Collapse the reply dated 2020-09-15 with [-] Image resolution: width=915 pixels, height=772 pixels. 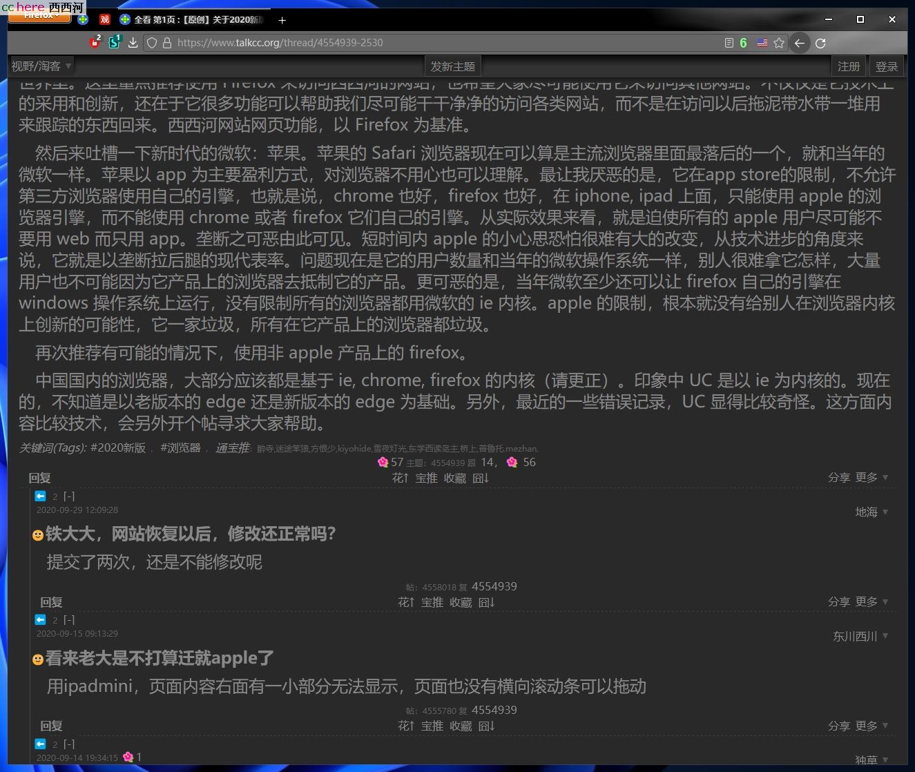tap(69, 619)
